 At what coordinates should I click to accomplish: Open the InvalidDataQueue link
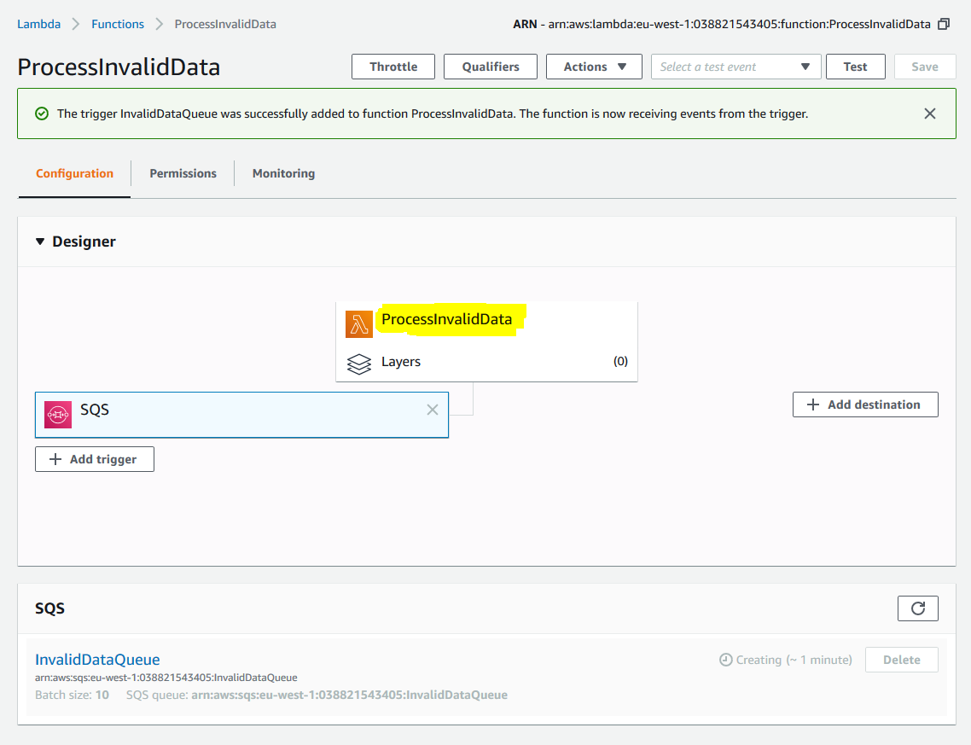[97, 660]
